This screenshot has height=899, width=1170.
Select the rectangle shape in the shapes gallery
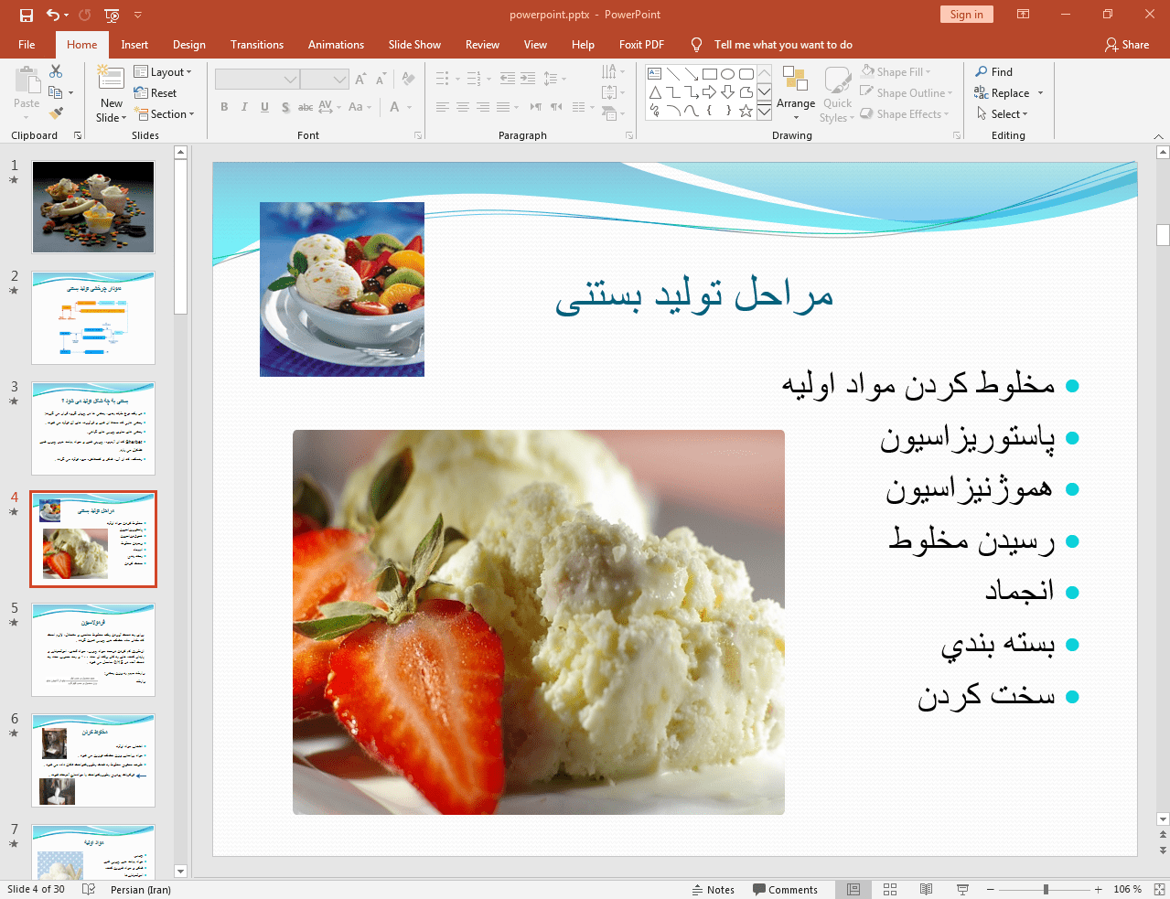coord(709,74)
